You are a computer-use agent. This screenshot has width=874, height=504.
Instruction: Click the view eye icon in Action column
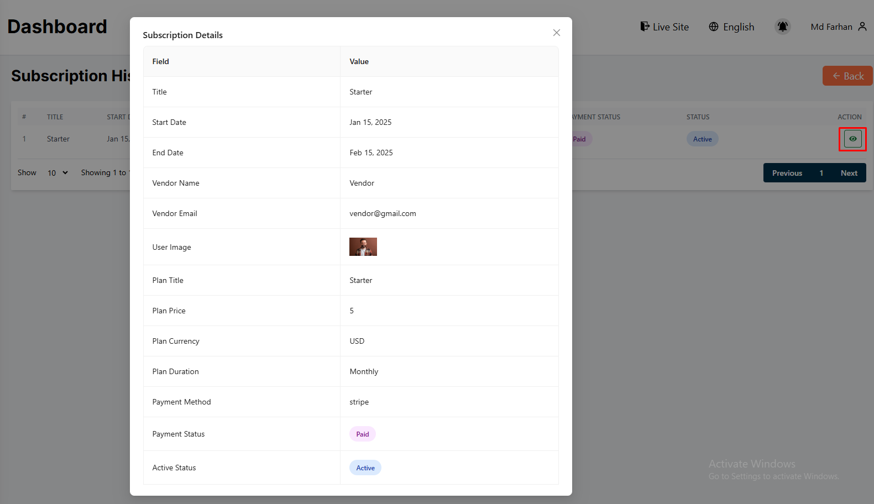852,139
